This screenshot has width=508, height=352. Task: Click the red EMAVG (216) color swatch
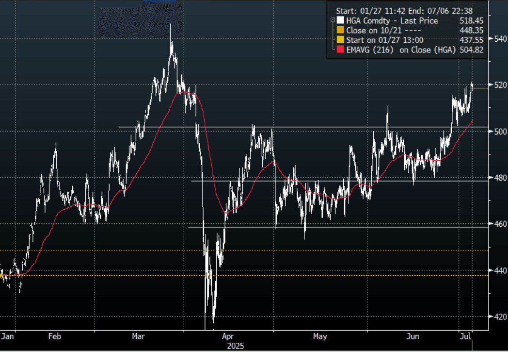[x=341, y=50]
